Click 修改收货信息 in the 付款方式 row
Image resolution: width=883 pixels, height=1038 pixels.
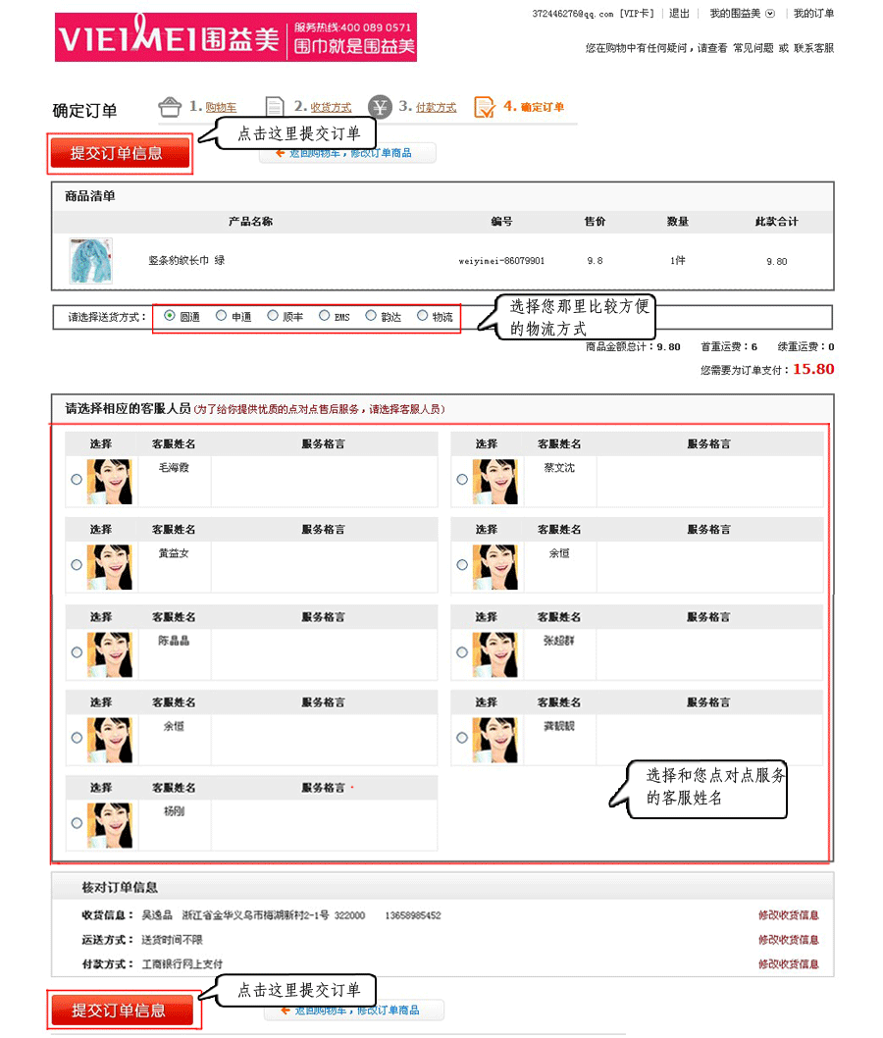click(788, 964)
